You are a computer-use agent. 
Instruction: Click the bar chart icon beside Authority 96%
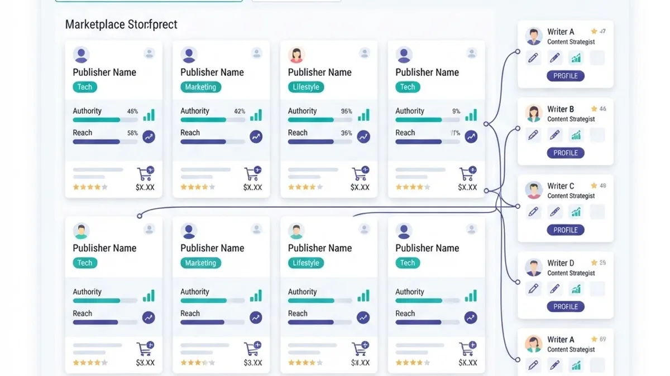coord(363,115)
